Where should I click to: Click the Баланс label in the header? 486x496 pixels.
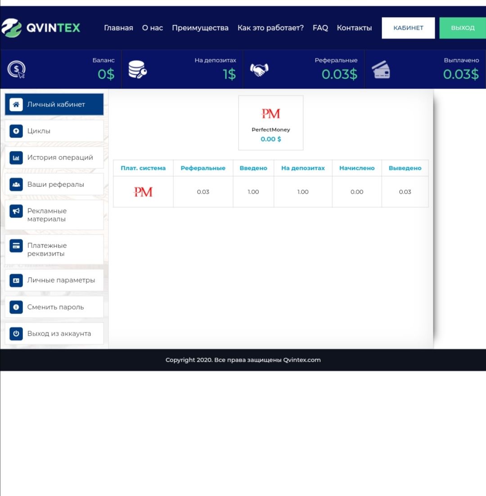click(103, 60)
